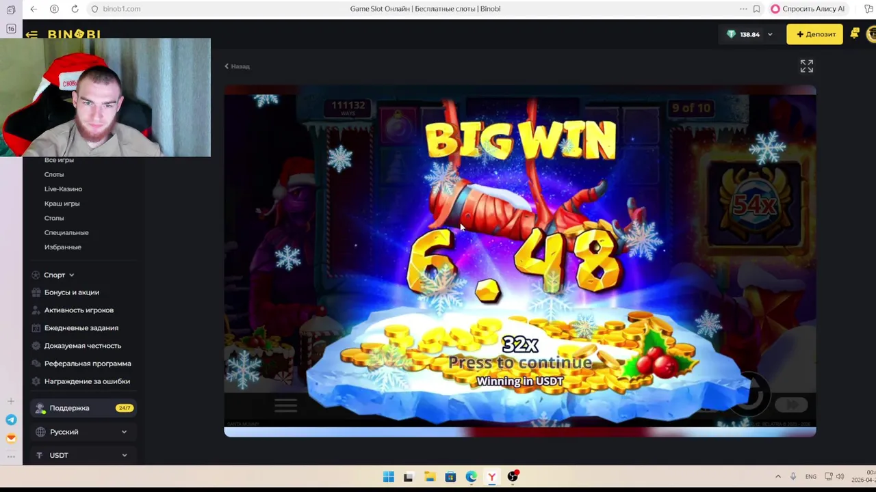
Task: Click the 54x multiplier badge
Action: click(755, 204)
